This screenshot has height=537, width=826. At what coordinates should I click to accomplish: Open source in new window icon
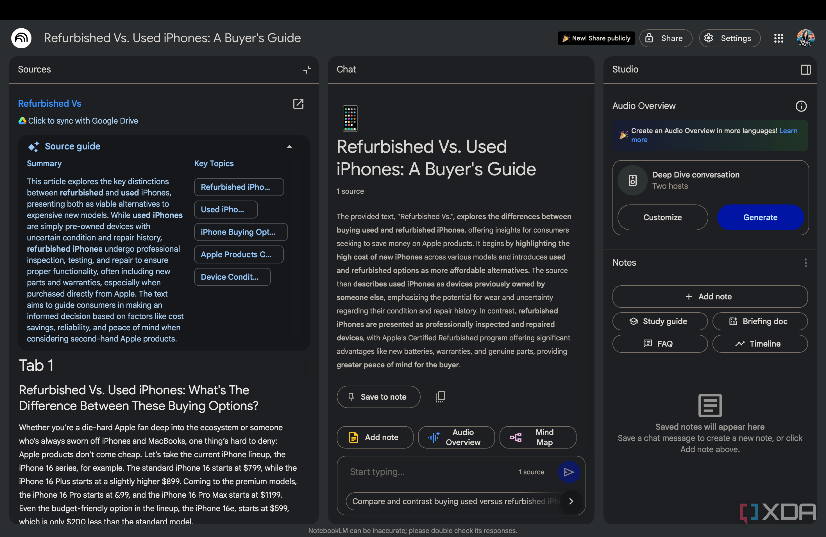pyautogui.click(x=298, y=104)
